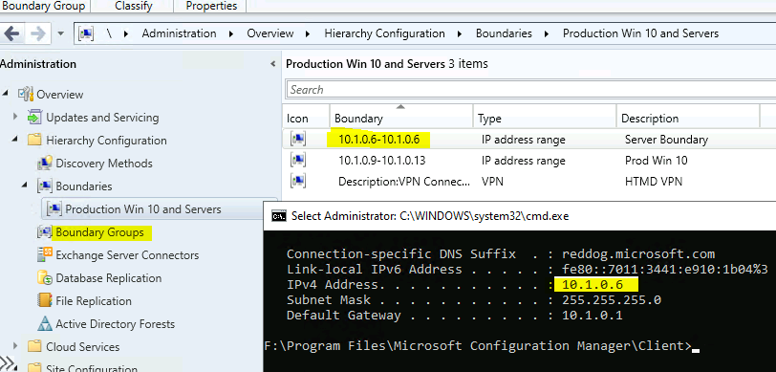Click the command prompt line in cmd
Viewport: 776px width, 372px height.
(x=482, y=345)
